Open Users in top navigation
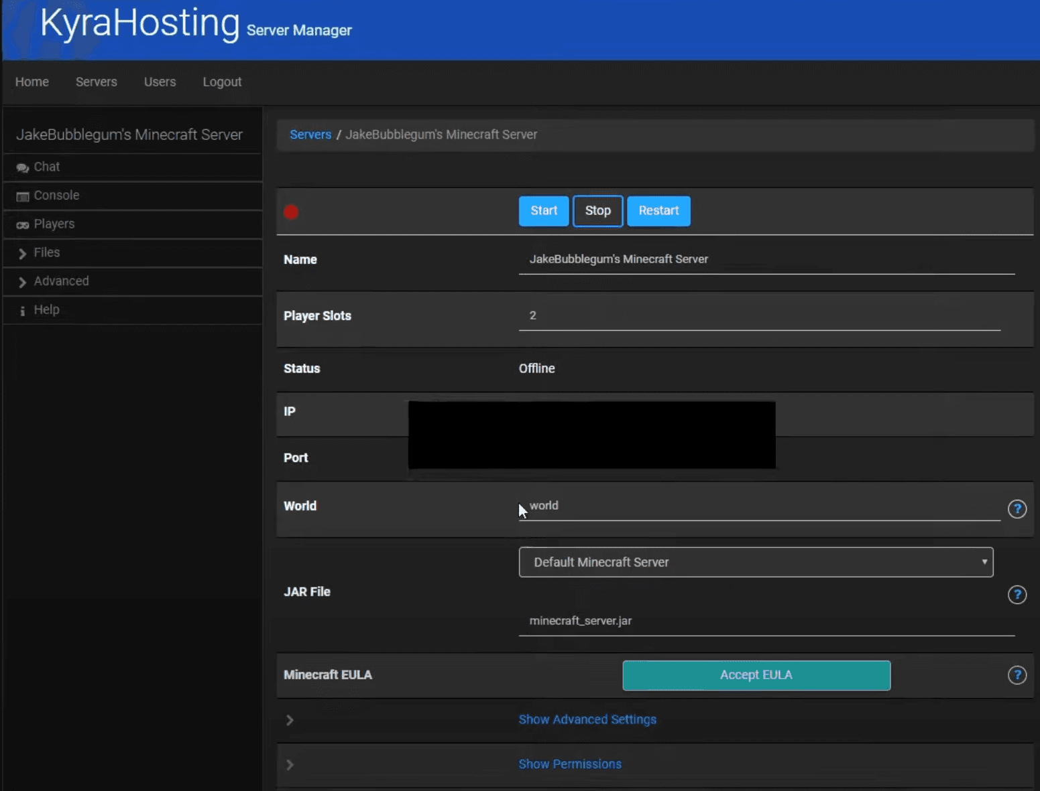The width and height of the screenshot is (1040, 791). (160, 82)
